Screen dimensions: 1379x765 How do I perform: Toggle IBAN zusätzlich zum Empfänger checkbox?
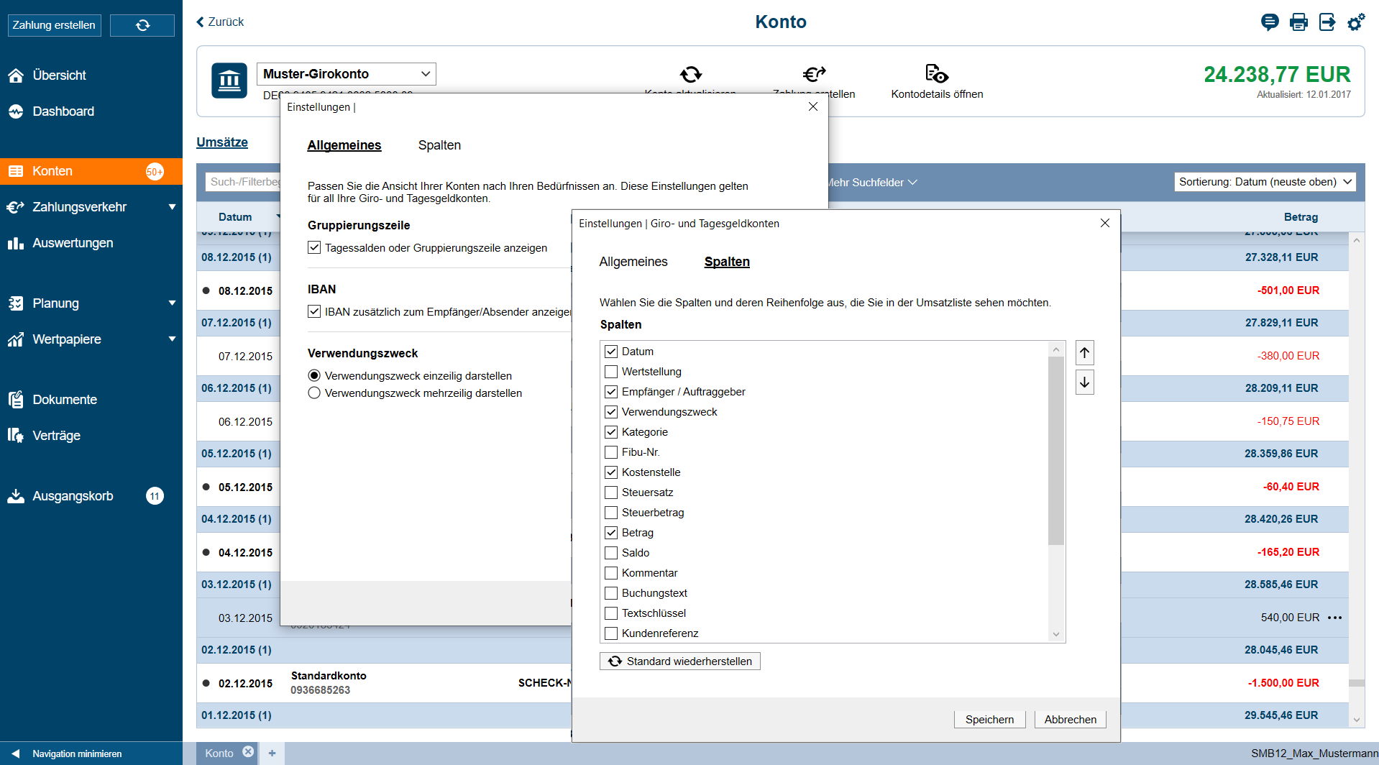tap(314, 311)
